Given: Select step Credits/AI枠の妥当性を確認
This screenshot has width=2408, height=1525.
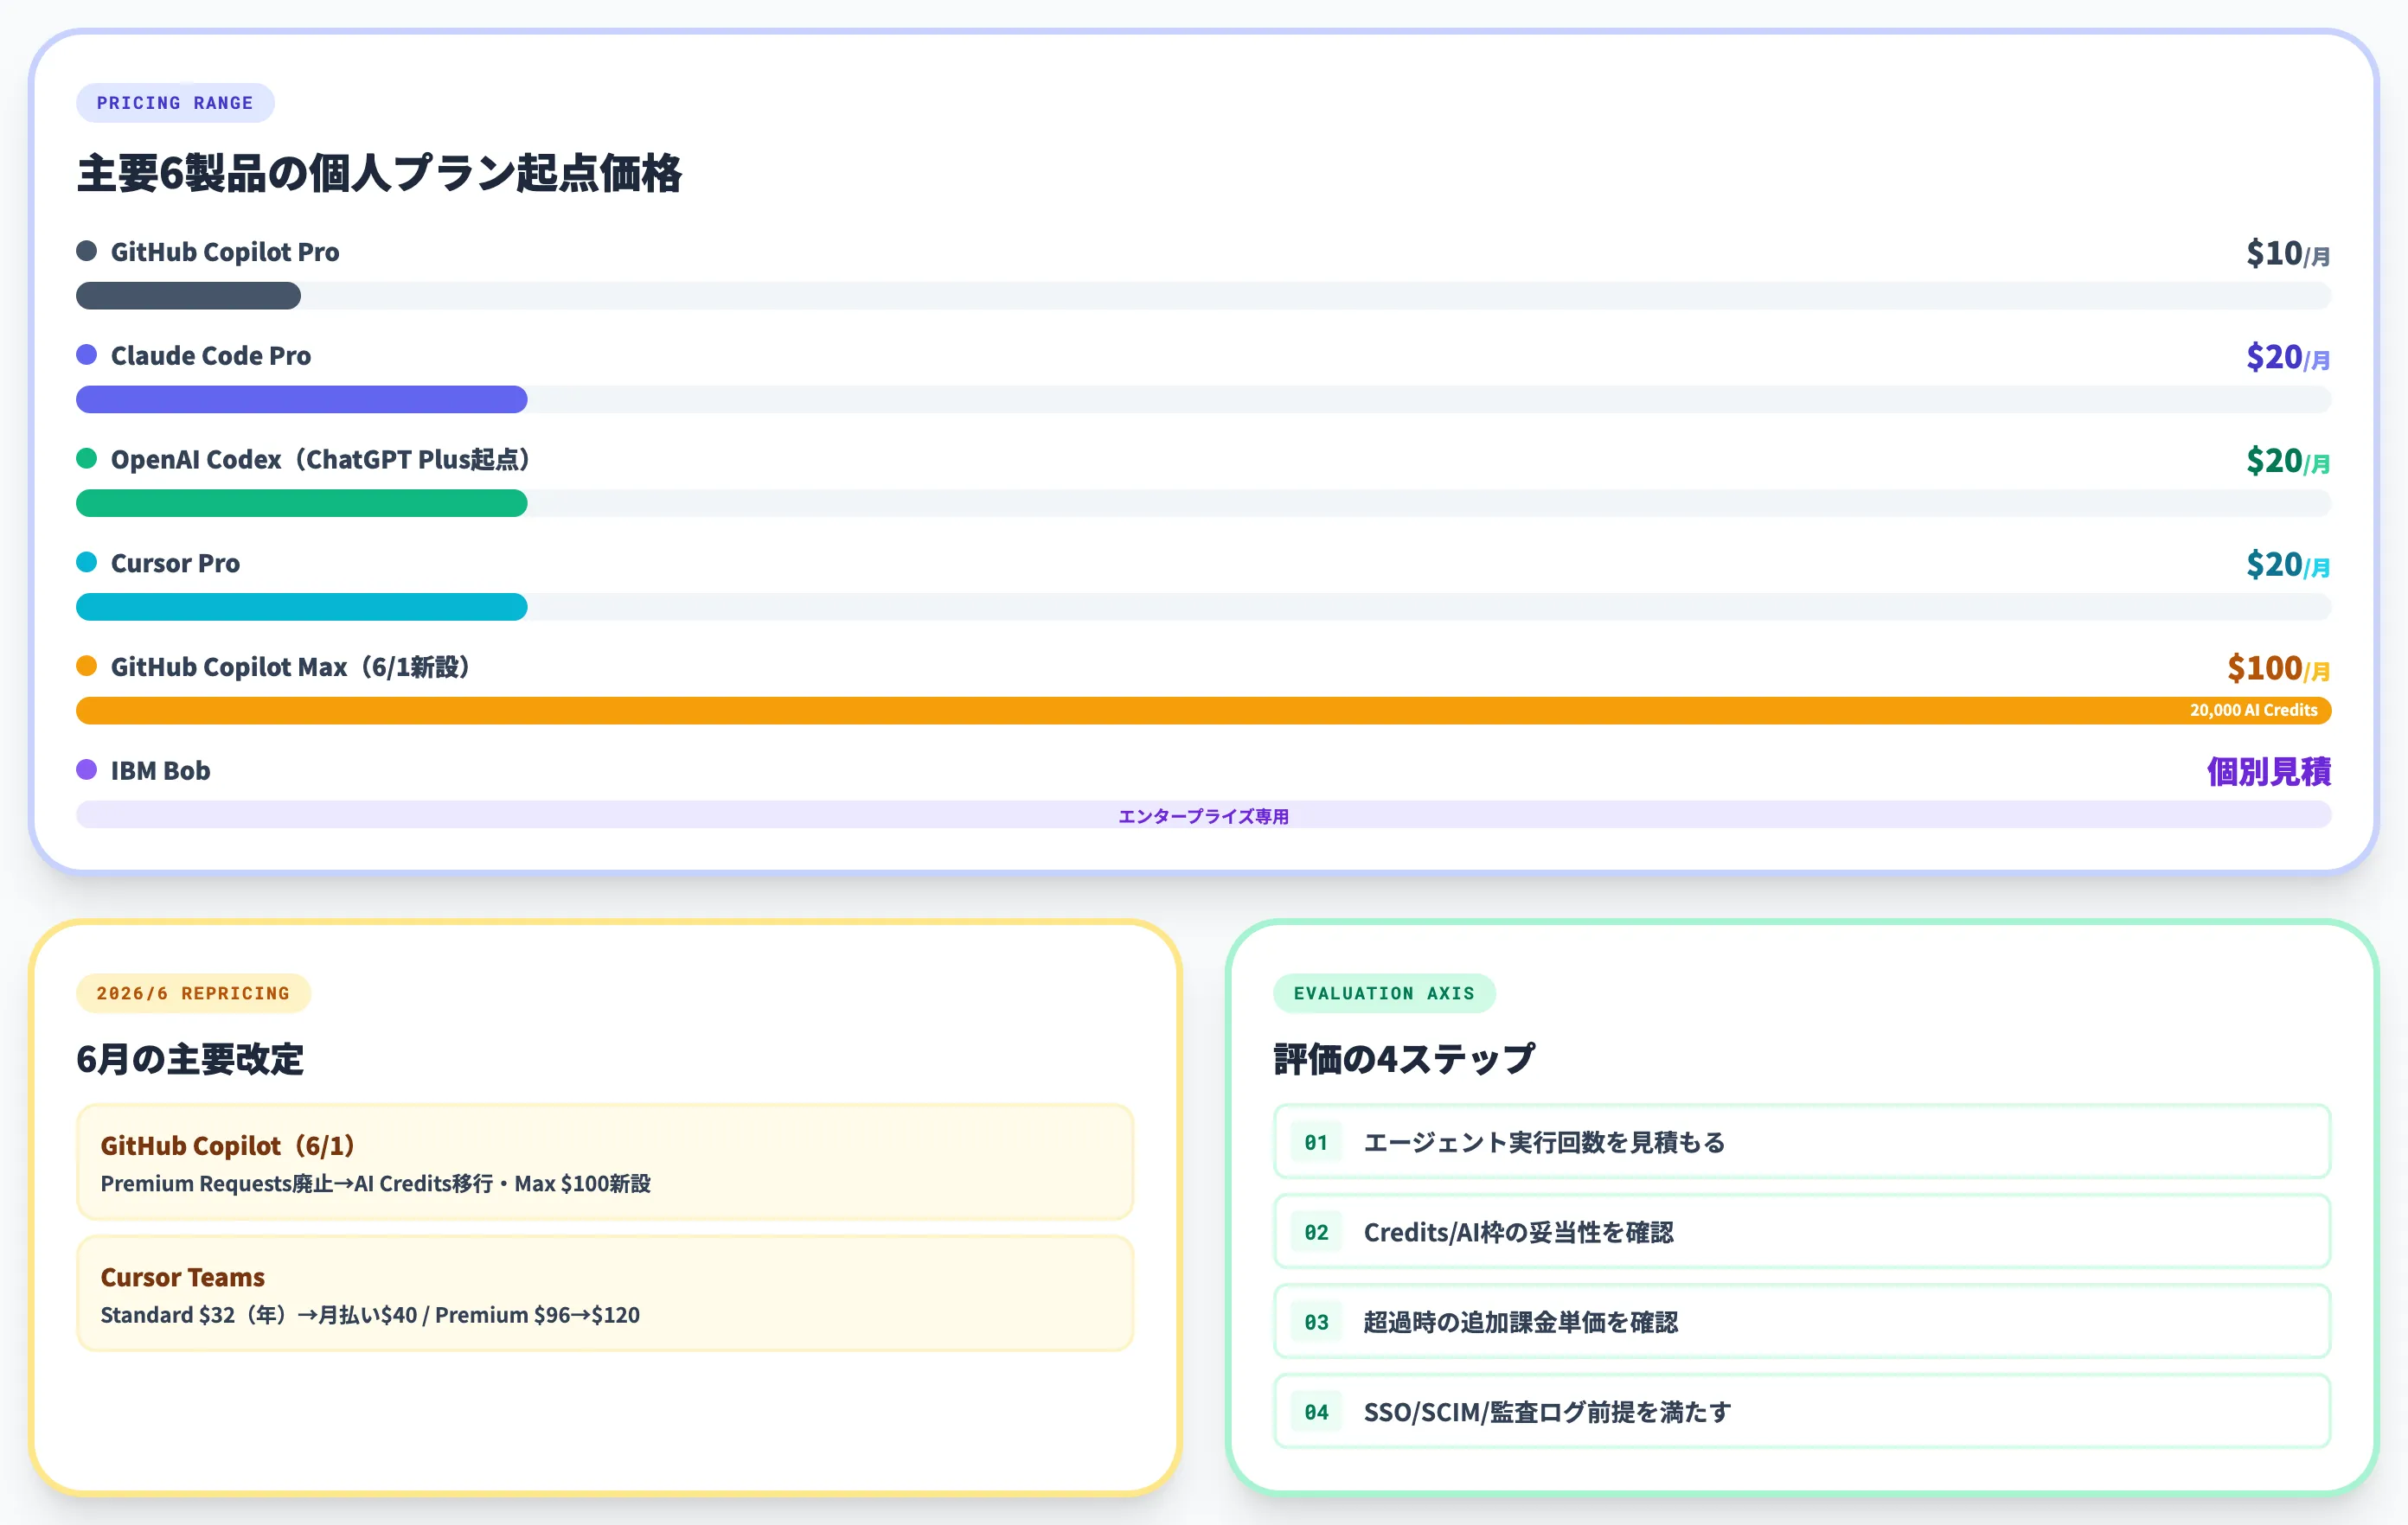Looking at the screenshot, I should 1802,1232.
